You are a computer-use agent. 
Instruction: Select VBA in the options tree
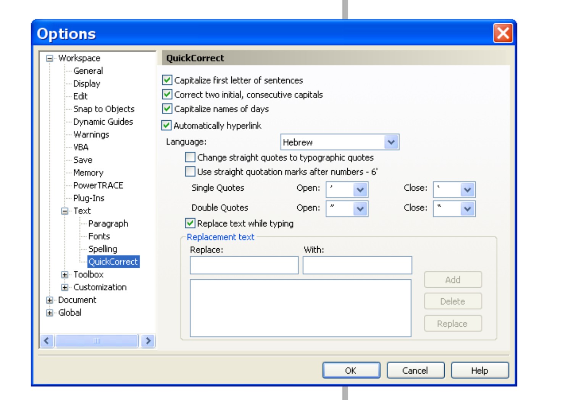click(x=81, y=147)
